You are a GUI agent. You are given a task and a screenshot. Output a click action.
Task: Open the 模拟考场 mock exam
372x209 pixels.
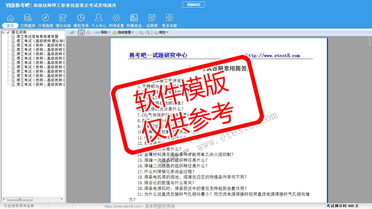(81, 21)
